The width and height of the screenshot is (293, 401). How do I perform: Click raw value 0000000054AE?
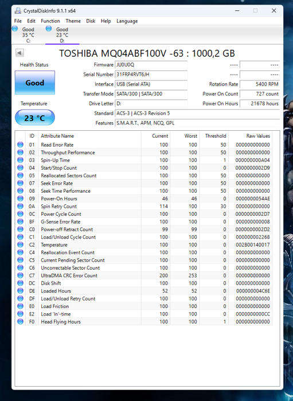253,198
